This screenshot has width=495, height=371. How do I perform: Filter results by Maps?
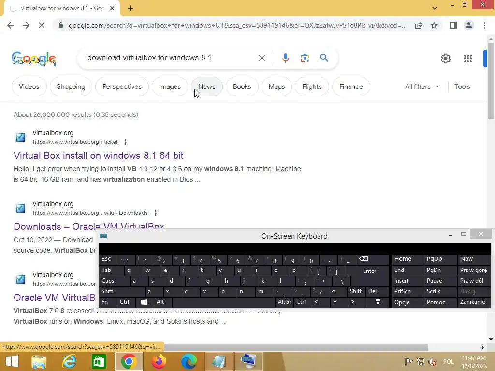(277, 86)
